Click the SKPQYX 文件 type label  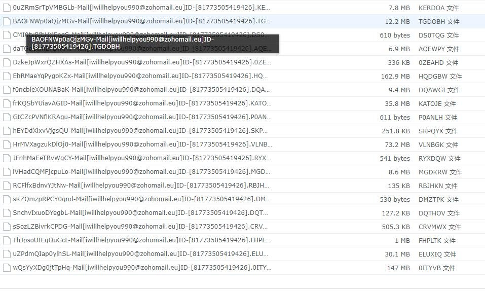tap(438, 131)
